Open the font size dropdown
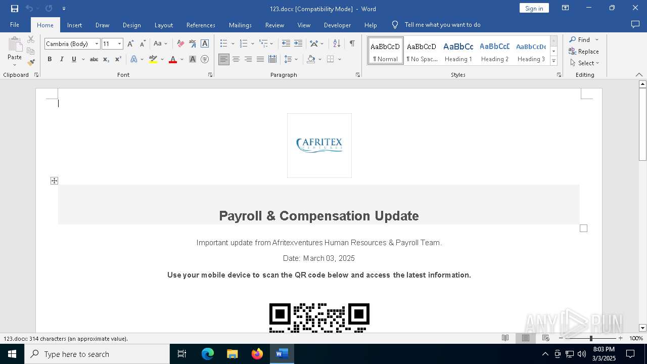This screenshot has width=647, height=364. coord(120,44)
